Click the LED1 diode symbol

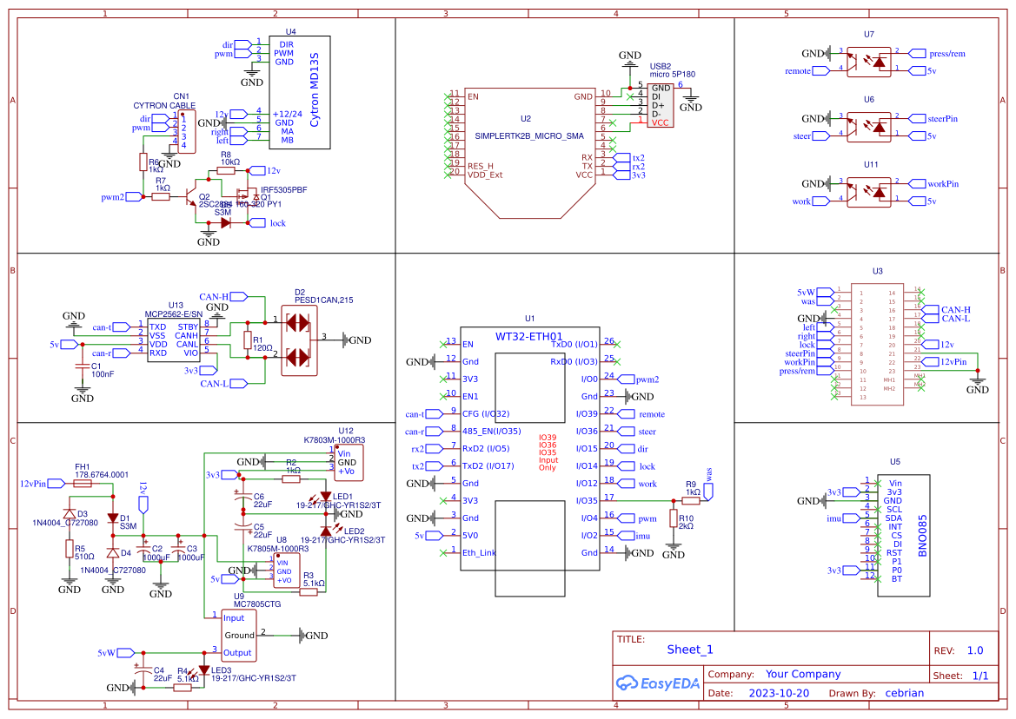click(326, 498)
